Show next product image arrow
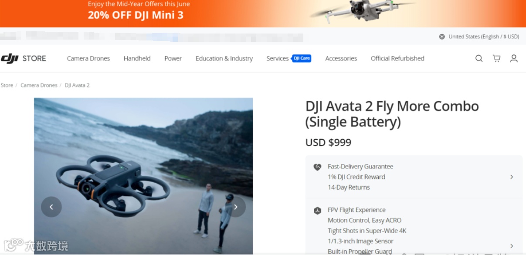Viewport: 526px width, 255px height. point(236,207)
